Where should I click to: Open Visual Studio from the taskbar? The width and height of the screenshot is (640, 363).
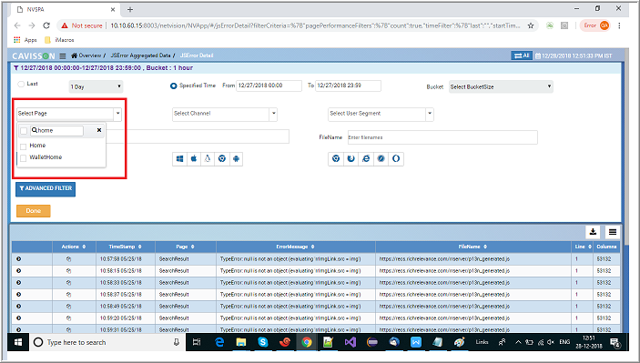pos(350,342)
